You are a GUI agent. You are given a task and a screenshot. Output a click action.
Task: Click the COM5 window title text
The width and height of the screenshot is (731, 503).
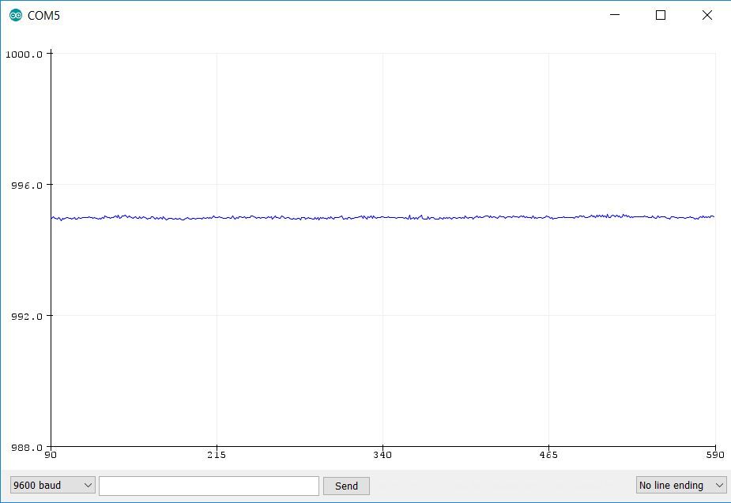coord(43,15)
